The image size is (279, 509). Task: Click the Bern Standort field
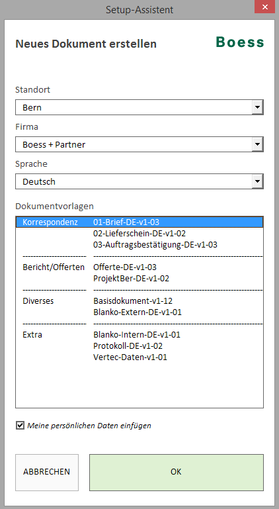tap(134, 107)
